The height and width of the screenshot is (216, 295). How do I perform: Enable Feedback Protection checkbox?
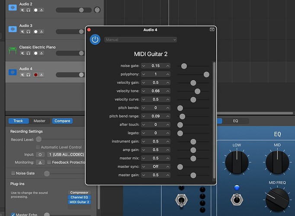click(49, 162)
